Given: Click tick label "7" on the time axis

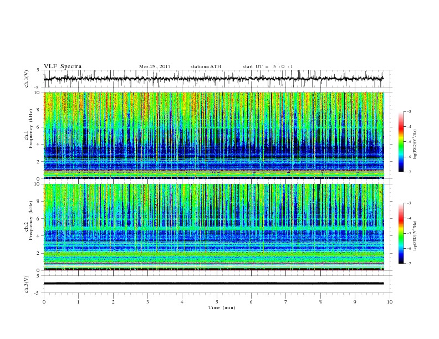Looking at the screenshot, I should (286, 302).
